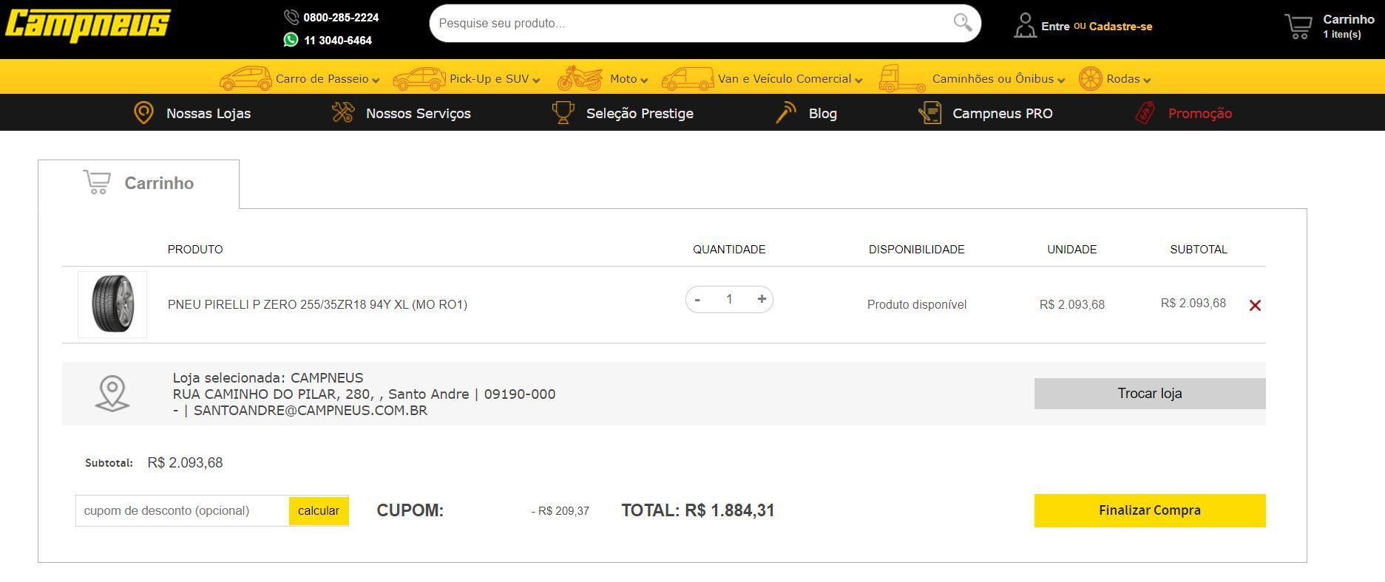Click the 0800-285-2224 phone number
Image resolution: width=1385 pixels, height=582 pixels.
341,17
